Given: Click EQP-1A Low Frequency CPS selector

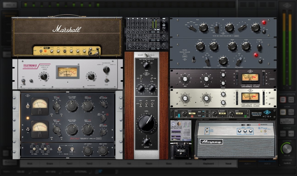Looking at the screenshot, I should [x=207, y=61].
